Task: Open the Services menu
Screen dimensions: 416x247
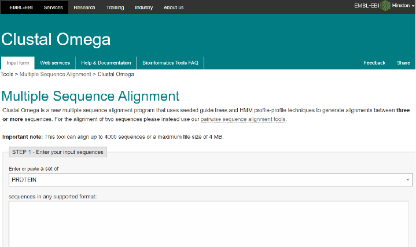Action: (53, 8)
